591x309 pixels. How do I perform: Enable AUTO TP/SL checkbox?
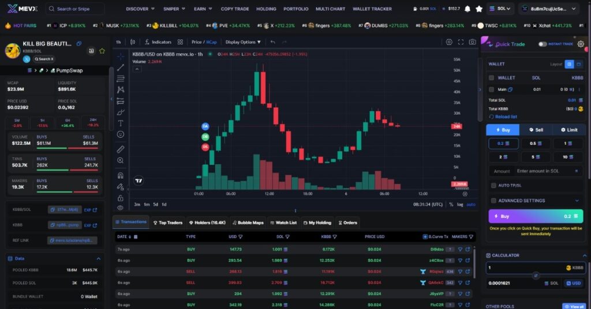[493, 185]
